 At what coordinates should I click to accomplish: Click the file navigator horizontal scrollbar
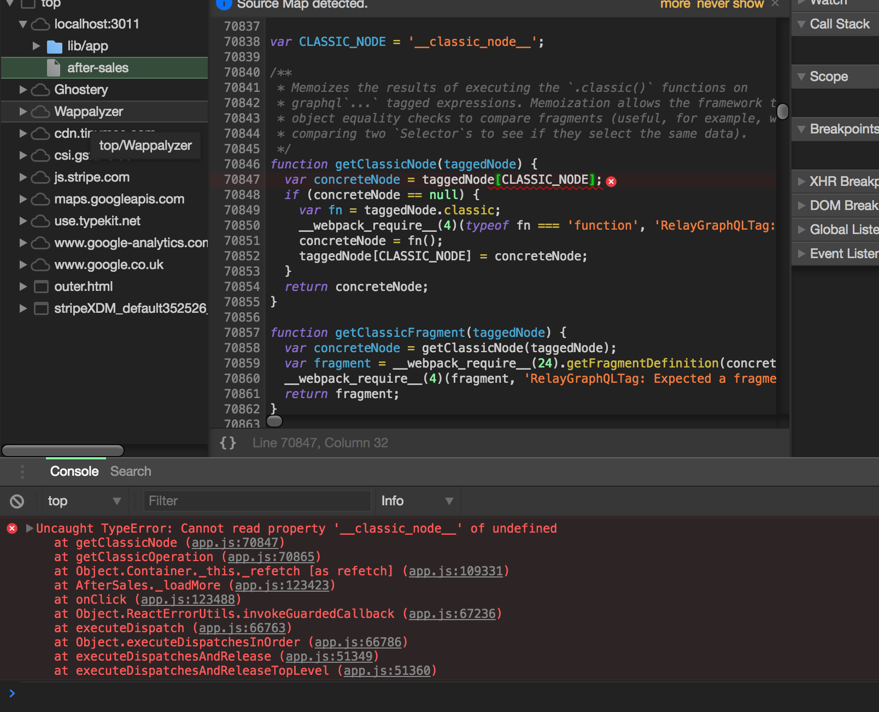pos(63,450)
